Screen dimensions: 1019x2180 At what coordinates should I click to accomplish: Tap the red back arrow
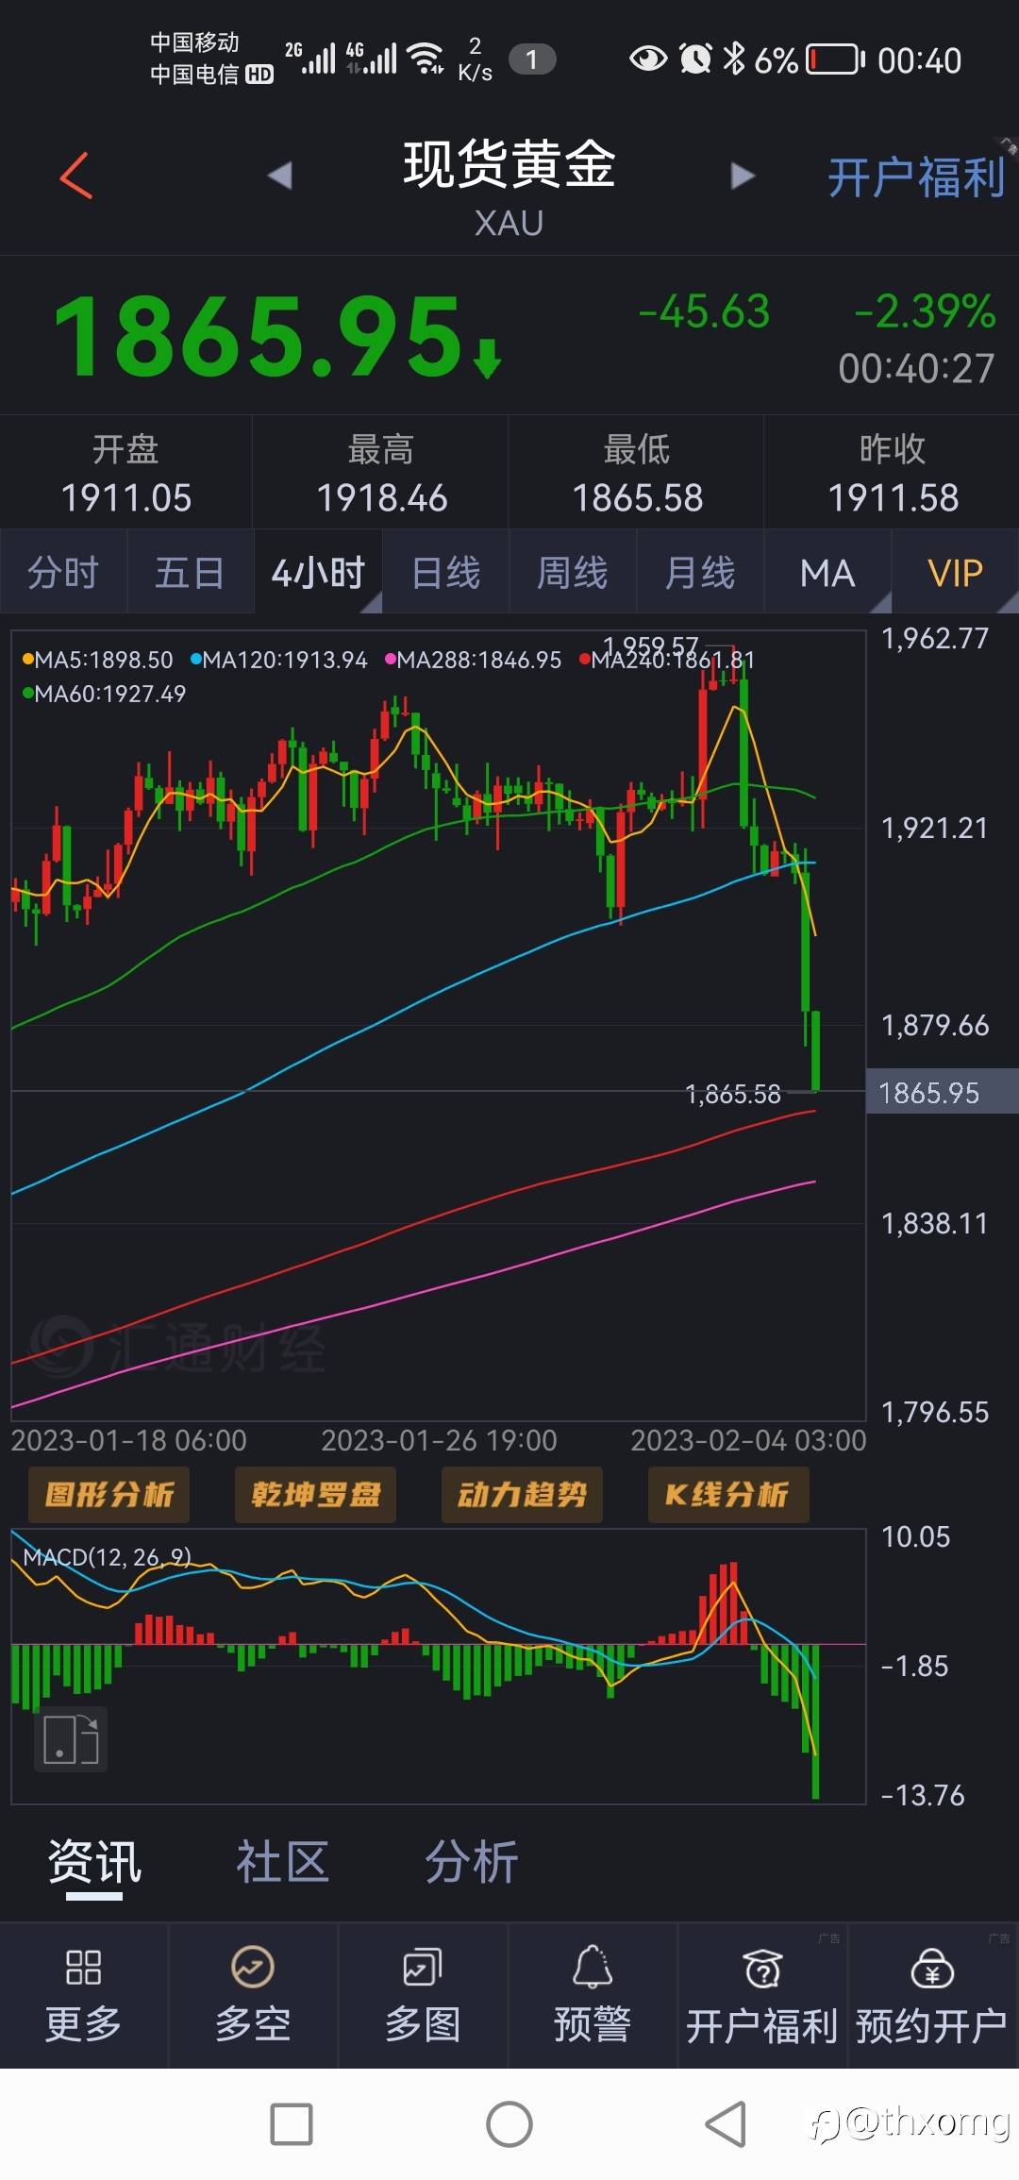tap(76, 176)
